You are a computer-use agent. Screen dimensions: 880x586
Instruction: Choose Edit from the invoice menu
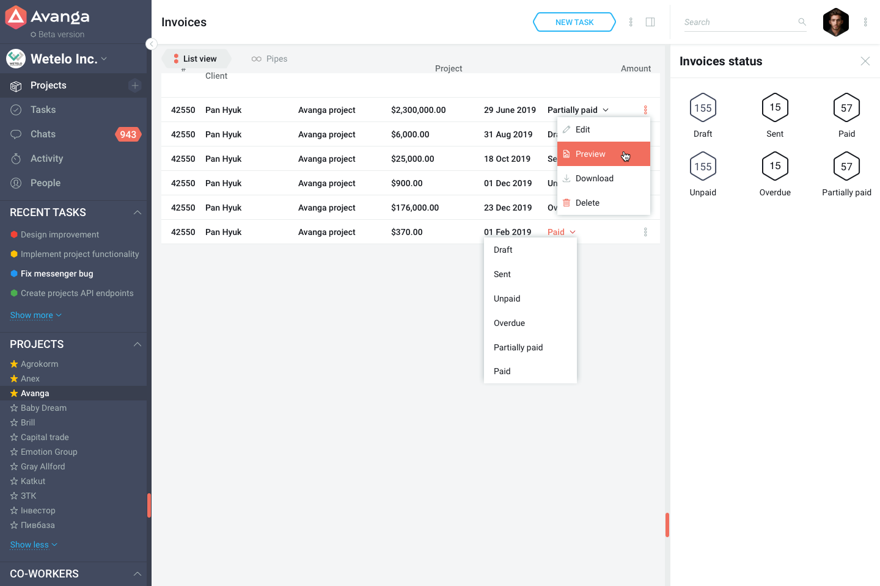point(604,129)
